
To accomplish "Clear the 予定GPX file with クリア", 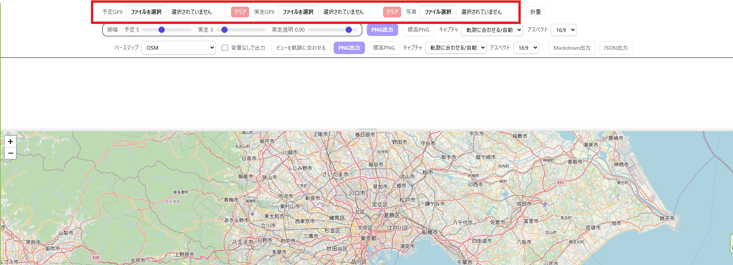I will click(240, 12).
